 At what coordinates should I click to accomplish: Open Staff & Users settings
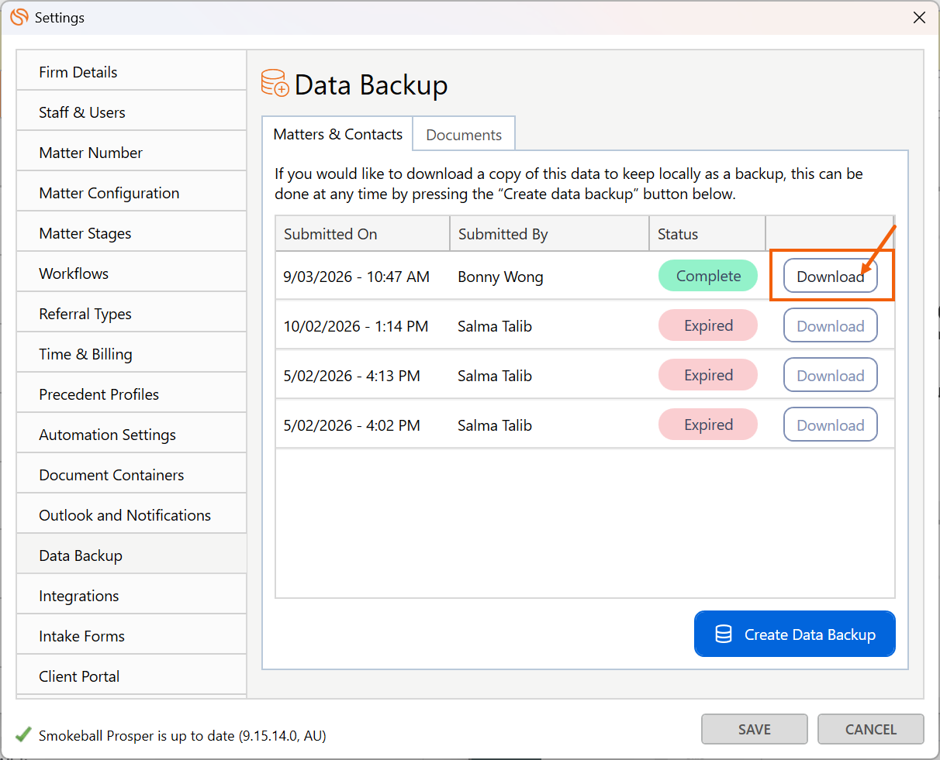point(82,112)
